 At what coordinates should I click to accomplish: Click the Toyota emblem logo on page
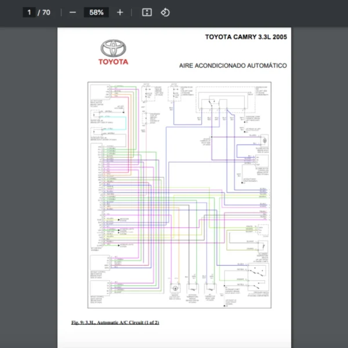(x=113, y=48)
